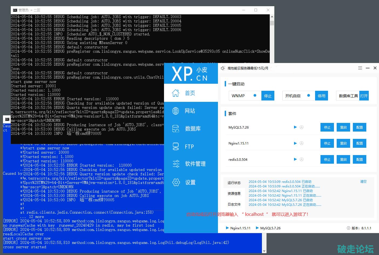Open the 首页 home page in sidebar
The width and height of the screenshot is (379, 255).
click(x=190, y=93)
